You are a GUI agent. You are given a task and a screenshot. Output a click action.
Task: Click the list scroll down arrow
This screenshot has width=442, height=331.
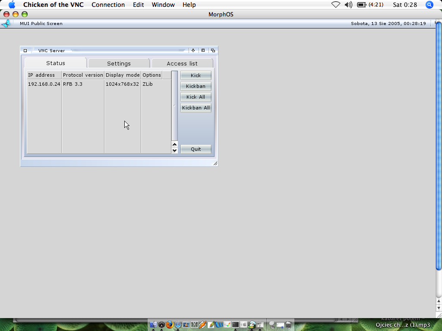pyautogui.click(x=174, y=150)
